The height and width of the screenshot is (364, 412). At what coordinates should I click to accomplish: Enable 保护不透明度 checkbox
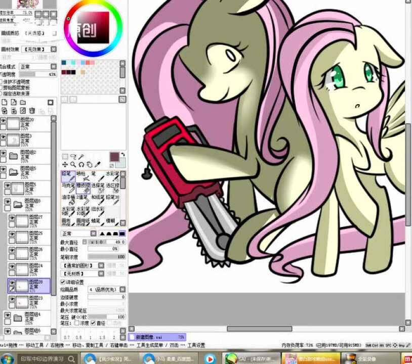pyautogui.click(x=1, y=82)
